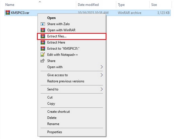Click the WinRAR icon beside Extract Here

tap(43, 42)
